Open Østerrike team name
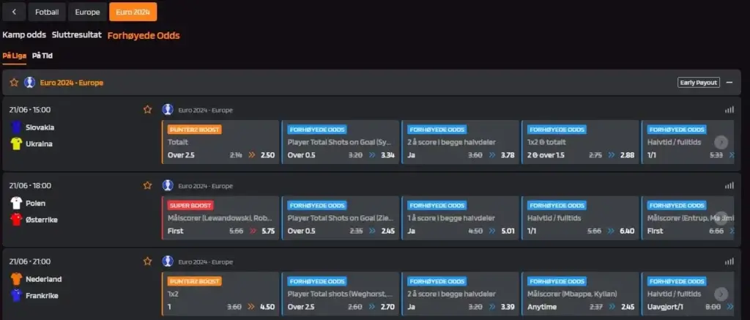The image size is (750, 320). coord(42,220)
